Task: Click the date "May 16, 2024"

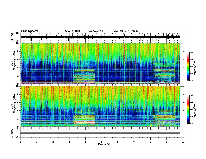Action: click(73, 31)
